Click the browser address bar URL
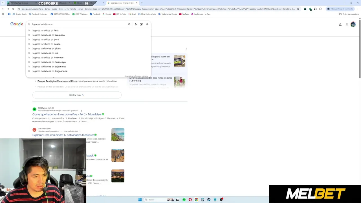Screen dimensions: 361x203 (x=158, y=9)
